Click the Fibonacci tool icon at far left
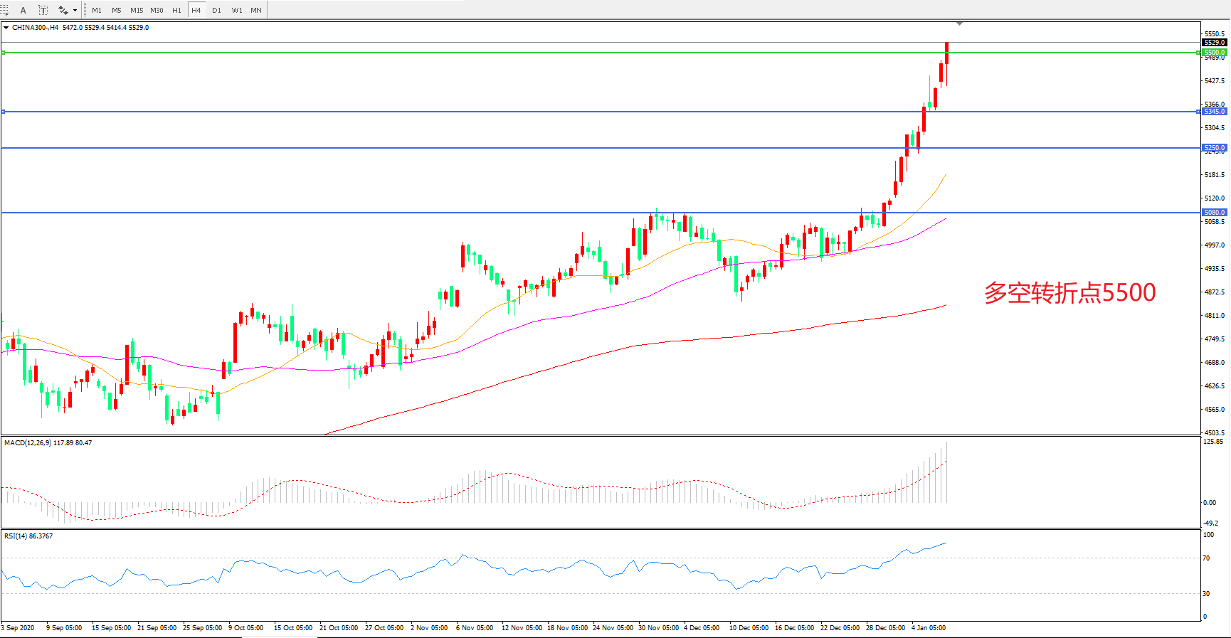The image size is (1231, 638). (x=4, y=10)
